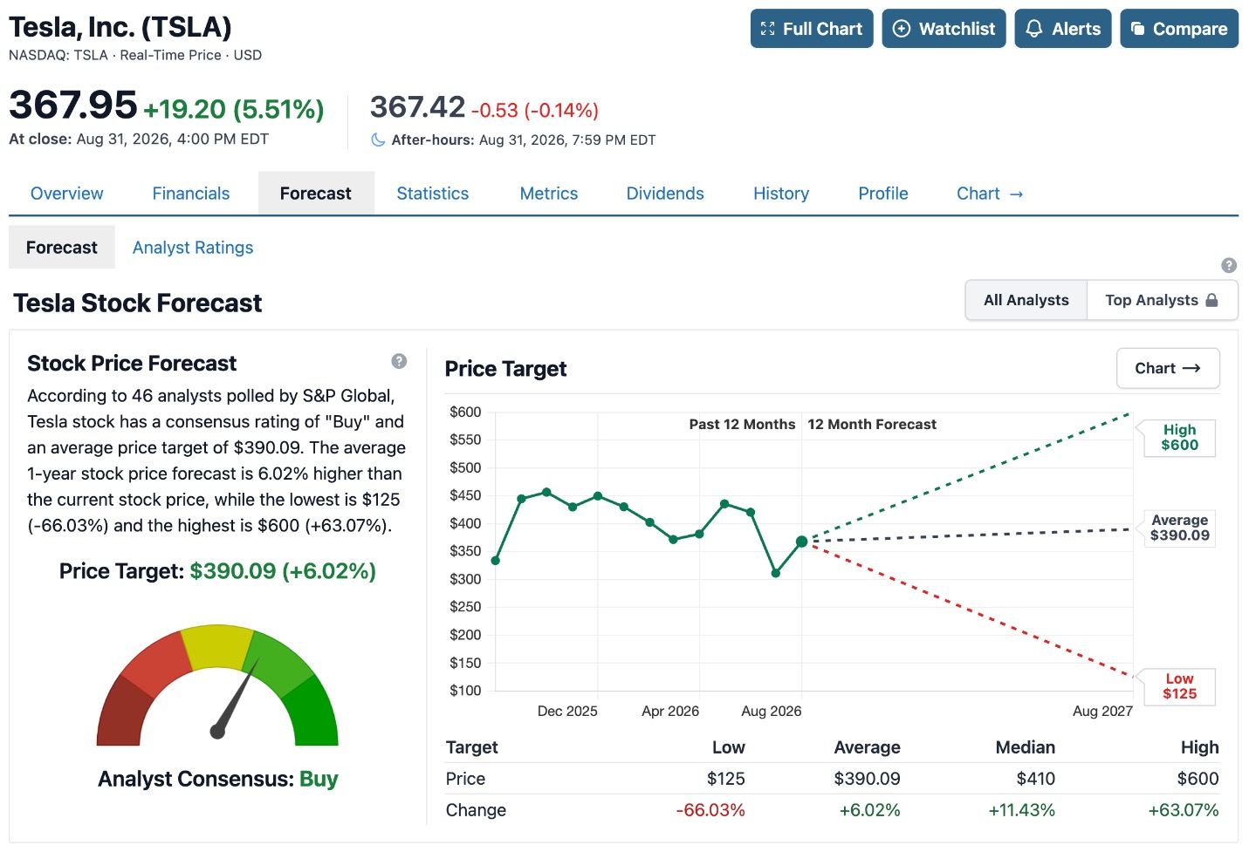
Task: Select the Forecast sub-tab
Action: pyautogui.click(x=62, y=248)
